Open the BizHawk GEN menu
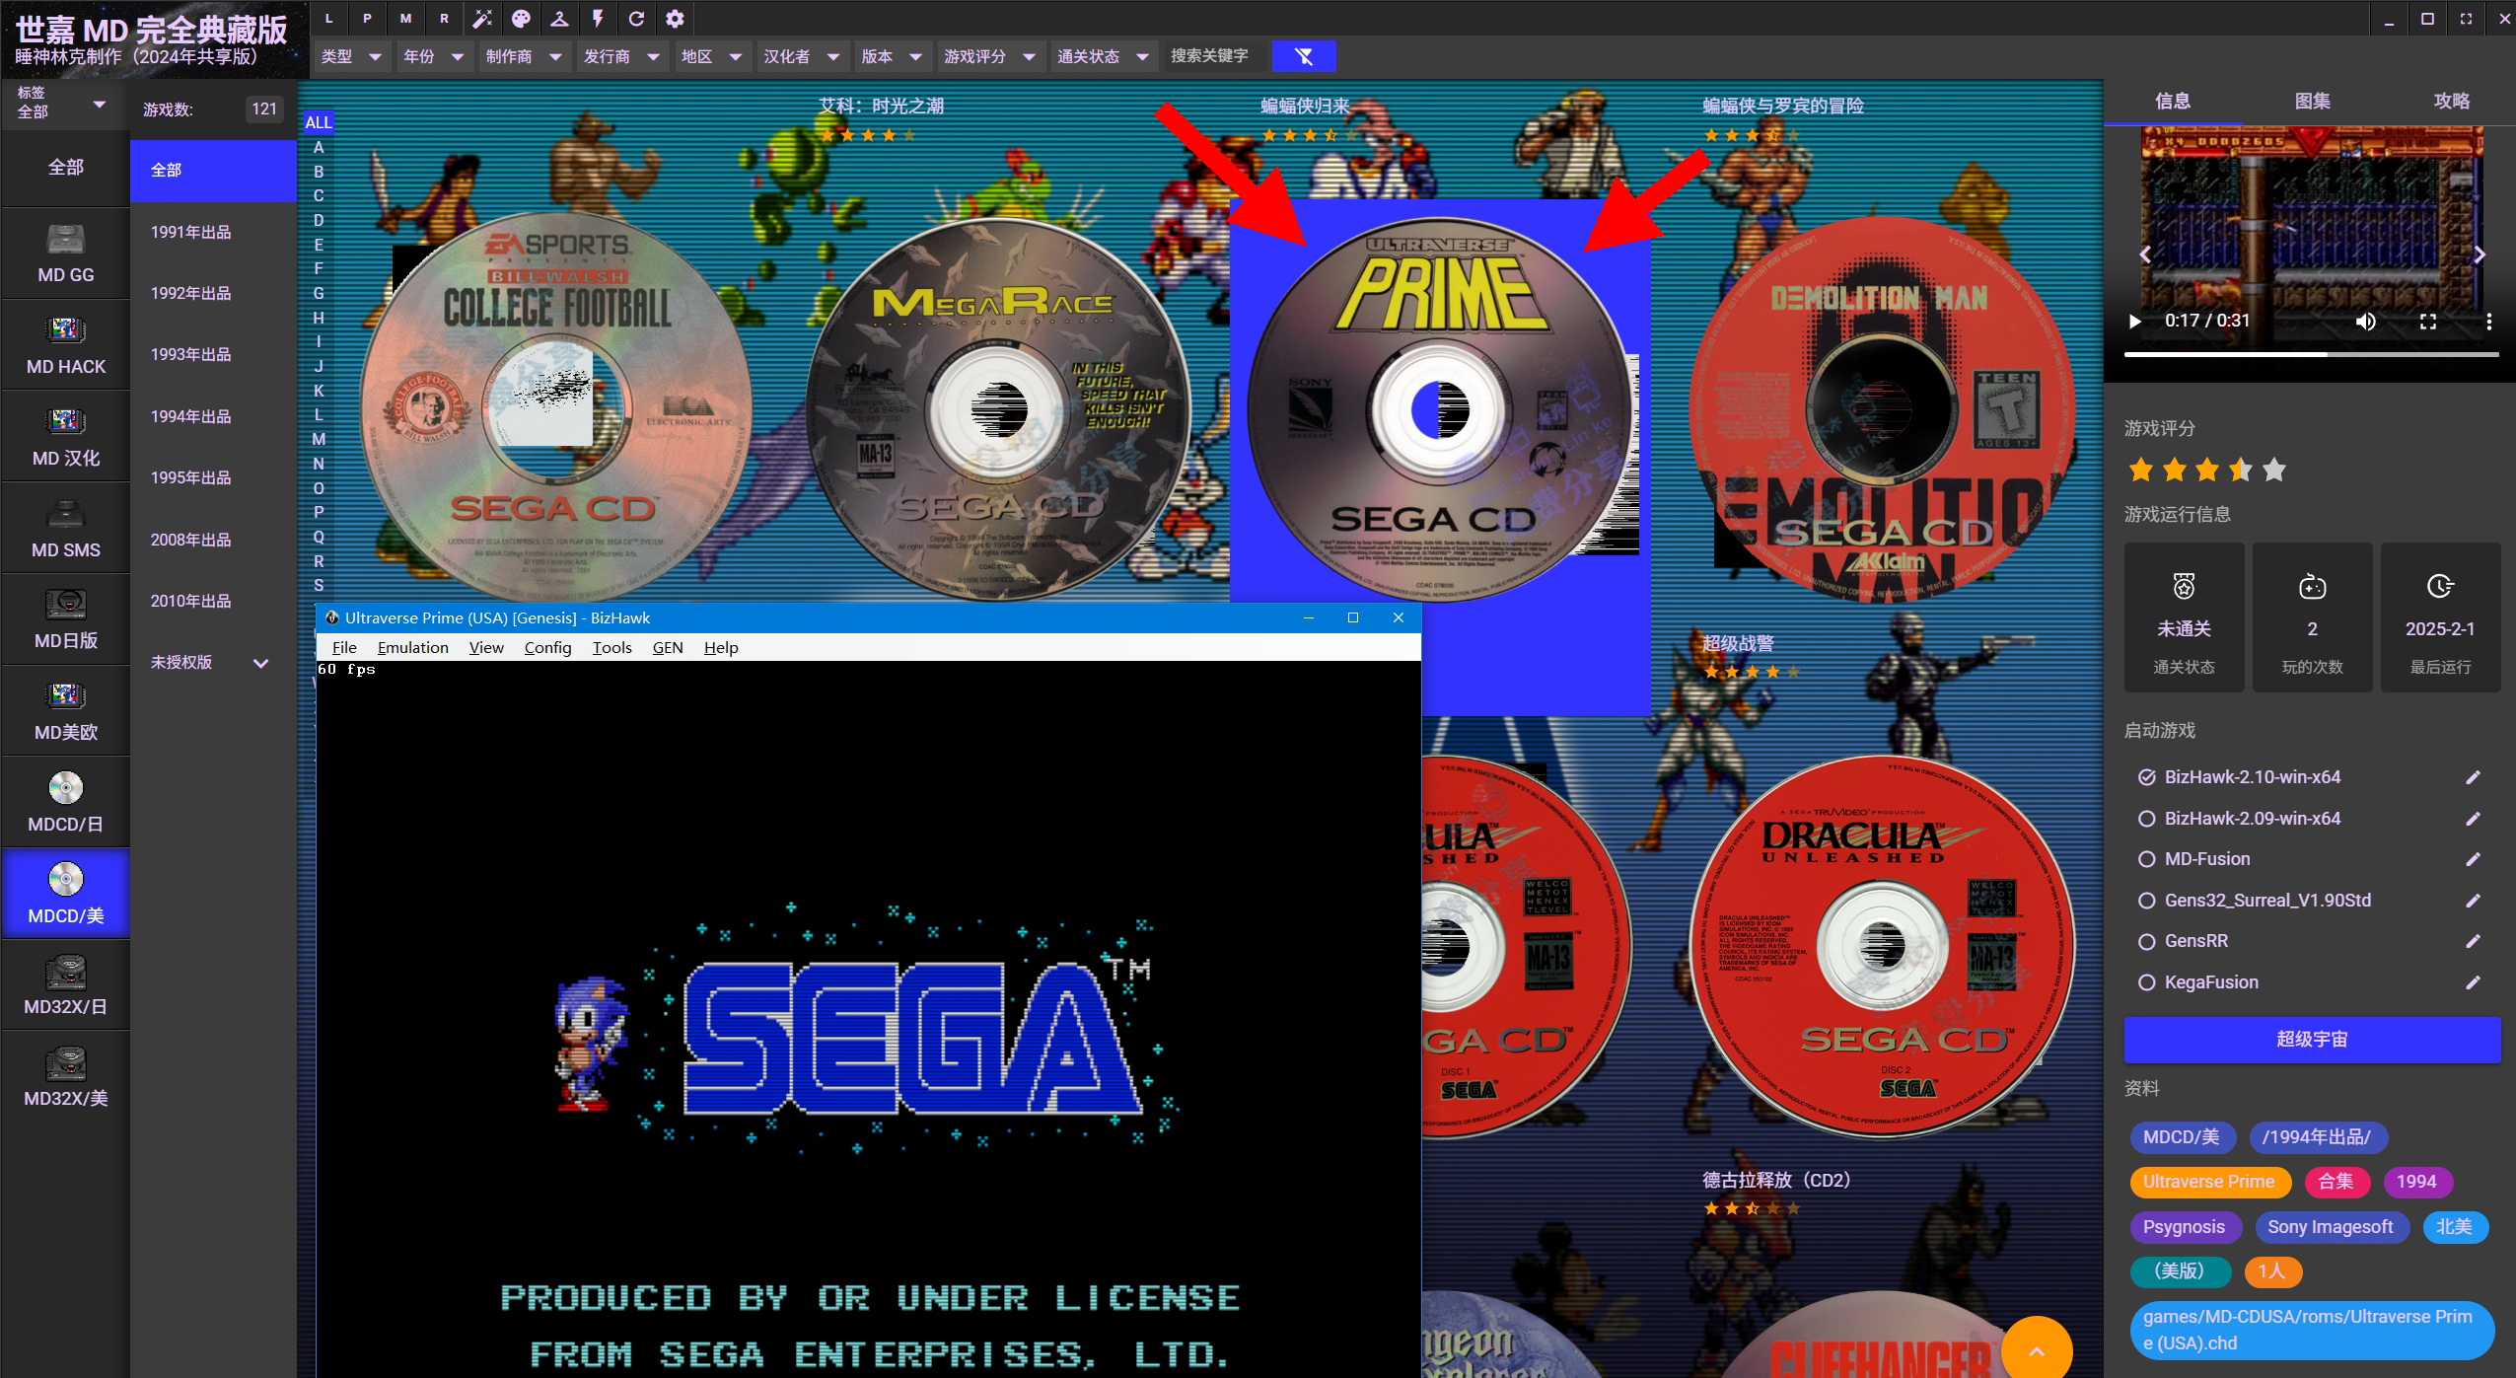Image resolution: width=2516 pixels, height=1378 pixels. pos(668,647)
